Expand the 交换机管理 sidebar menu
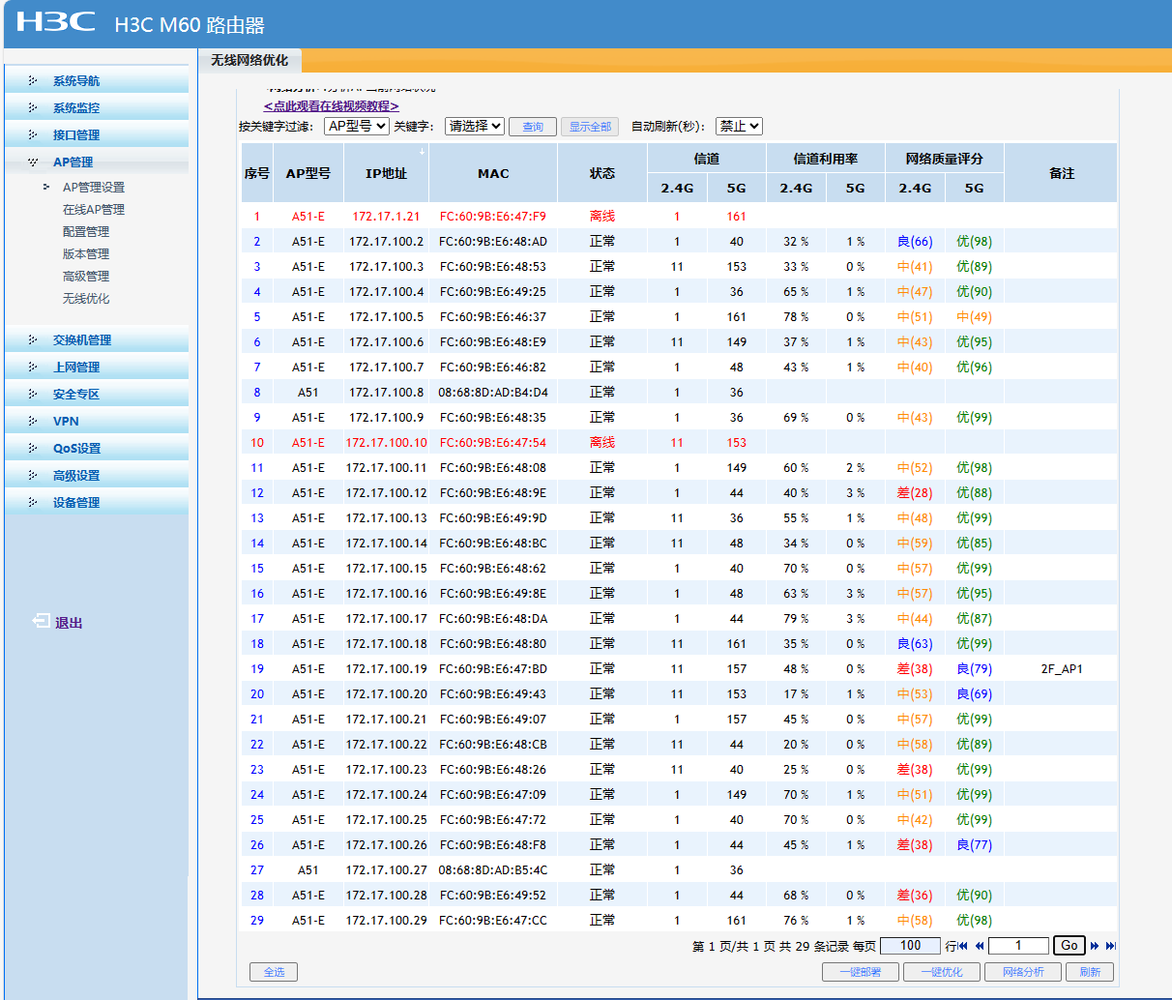The height and width of the screenshot is (1000, 1172). coord(81,340)
